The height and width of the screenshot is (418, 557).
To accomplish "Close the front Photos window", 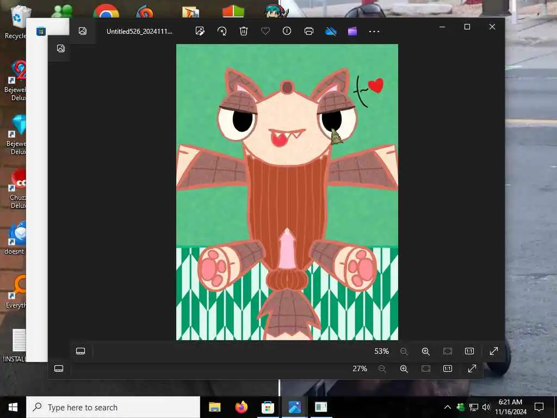I will pos(492,27).
